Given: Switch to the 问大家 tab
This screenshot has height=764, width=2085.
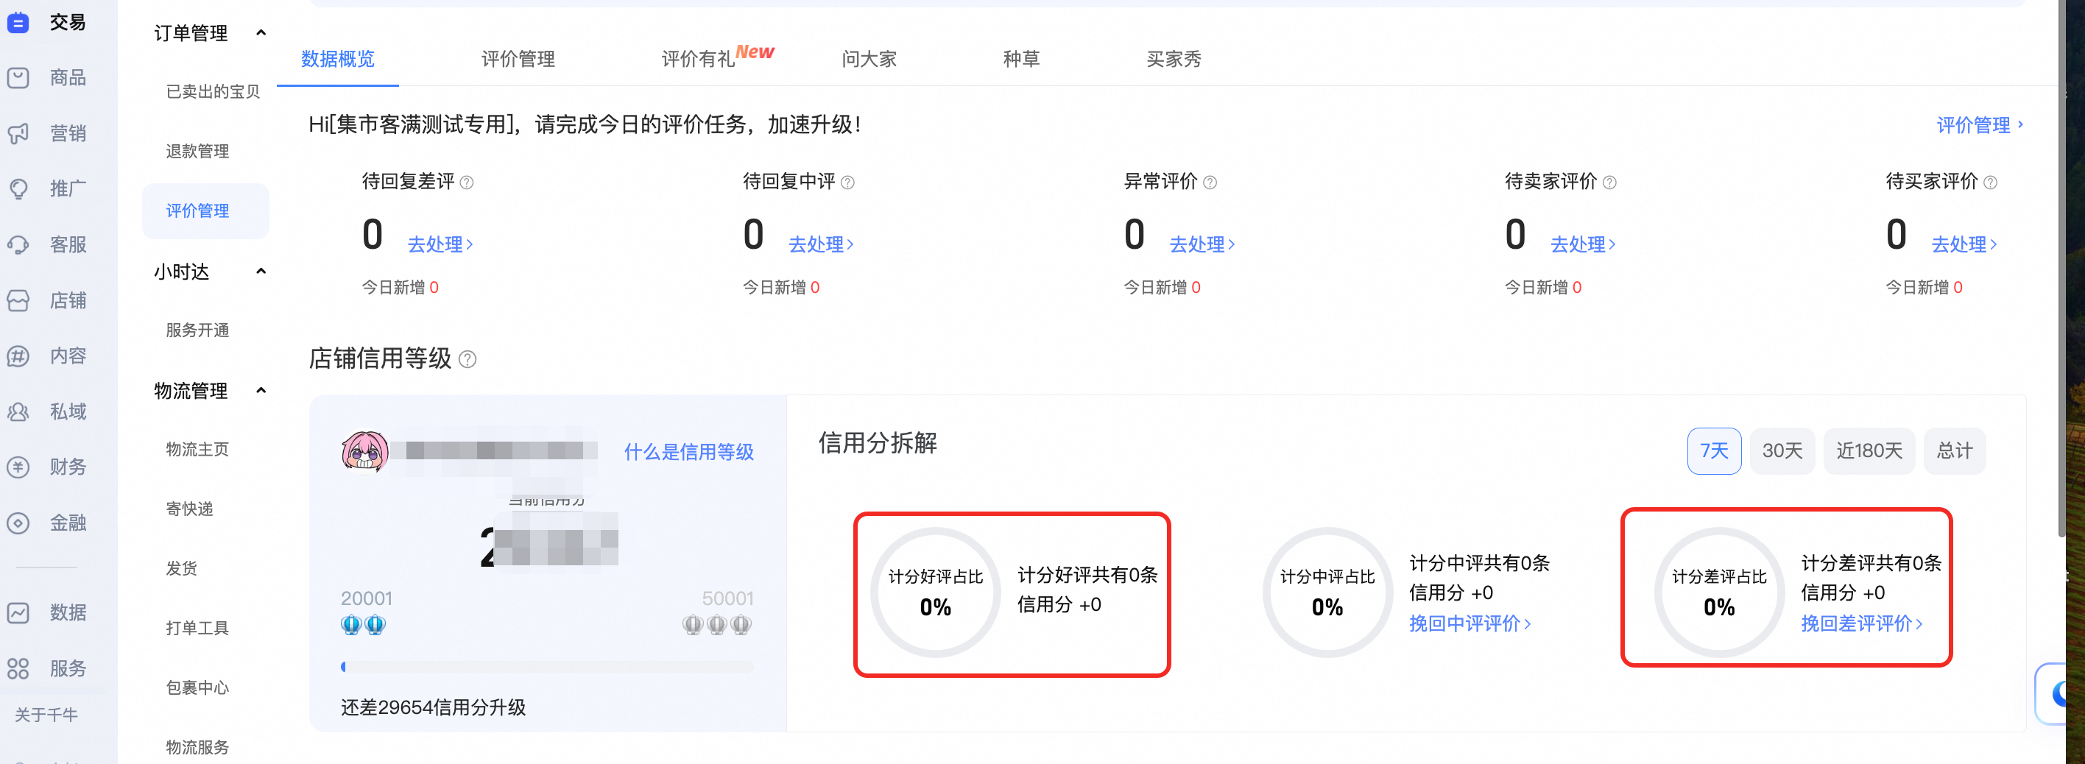Looking at the screenshot, I should (869, 59).
